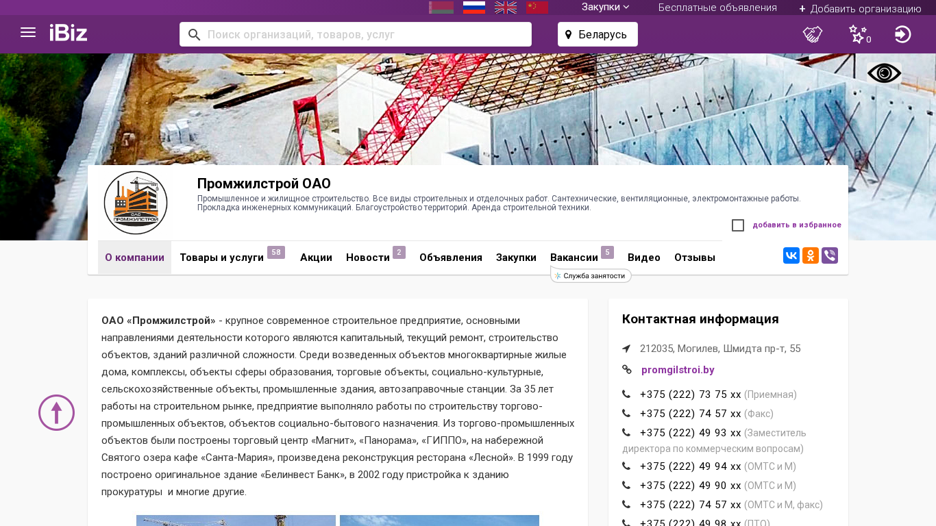Open the handshake partners icon
Image resolution: width=936 pixels, height=526 pixels.
[813, 34]
